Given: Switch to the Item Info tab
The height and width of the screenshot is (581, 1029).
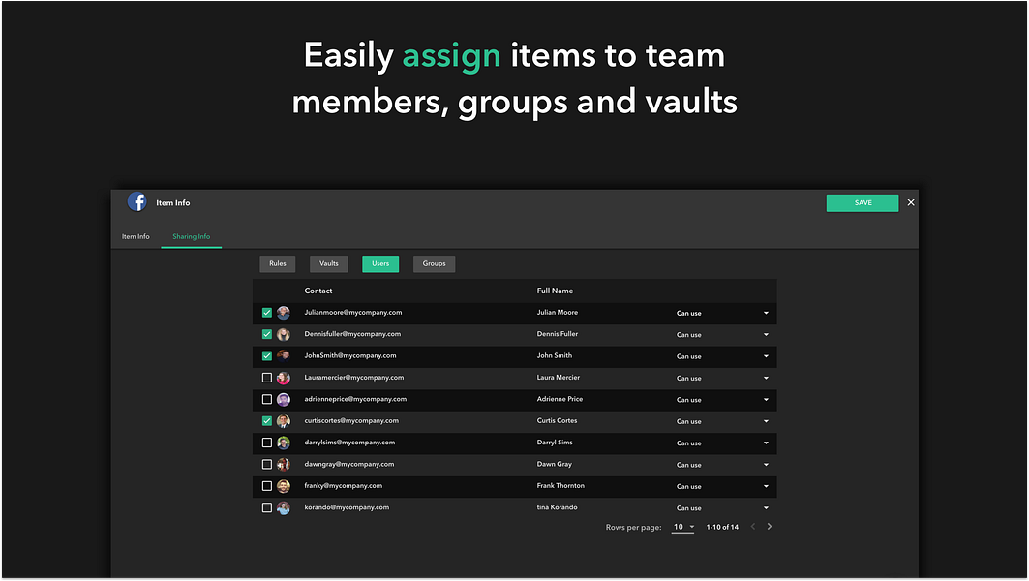Looking at the screenshot, I should [x=136, y=235].
